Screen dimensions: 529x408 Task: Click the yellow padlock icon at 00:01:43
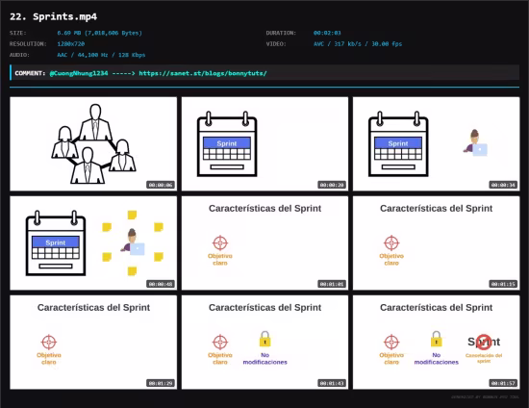pos(264,339)
